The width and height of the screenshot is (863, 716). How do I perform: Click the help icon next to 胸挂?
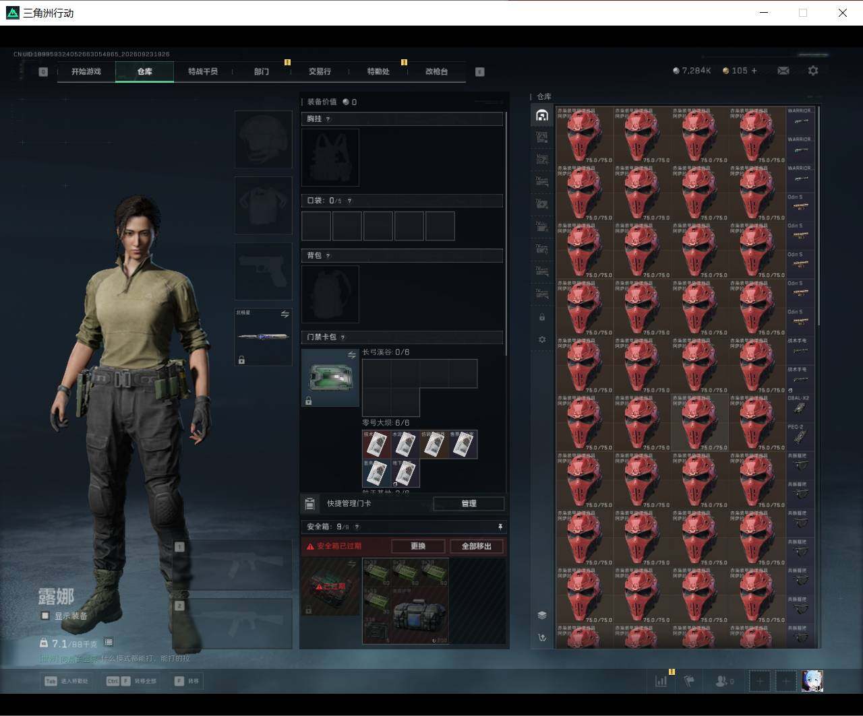tap(328, 119)
